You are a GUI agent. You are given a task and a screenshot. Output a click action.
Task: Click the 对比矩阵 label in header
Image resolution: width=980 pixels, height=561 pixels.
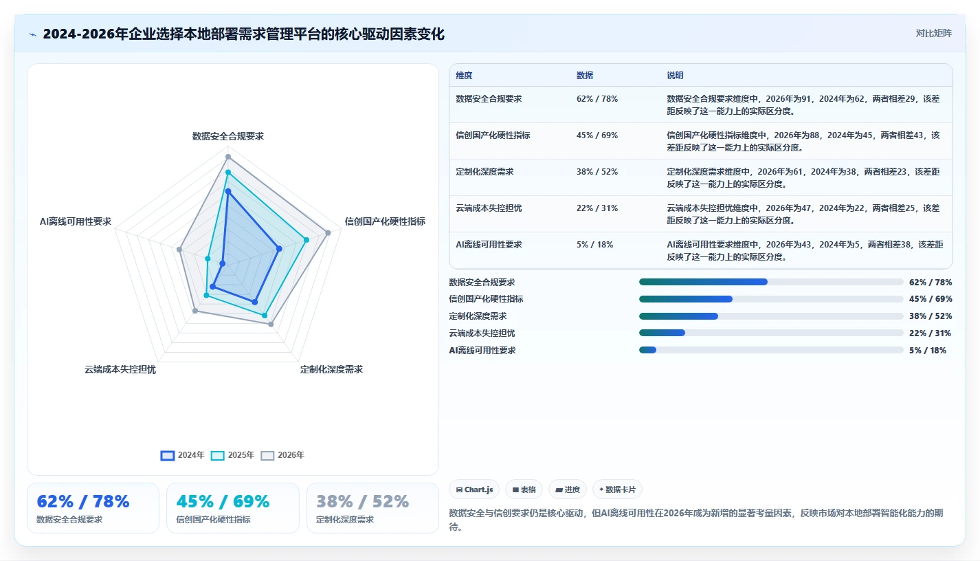(934, 33)
